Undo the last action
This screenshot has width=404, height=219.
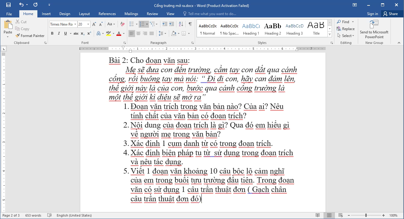21,5
